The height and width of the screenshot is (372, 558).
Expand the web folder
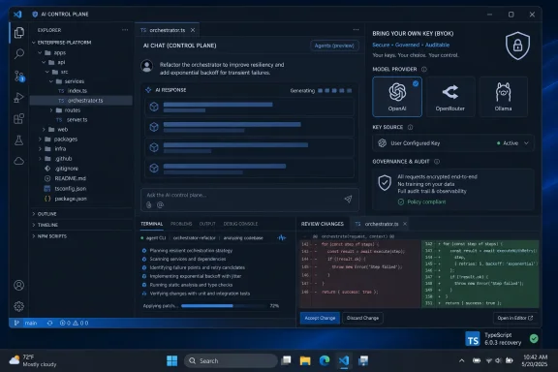44,130
